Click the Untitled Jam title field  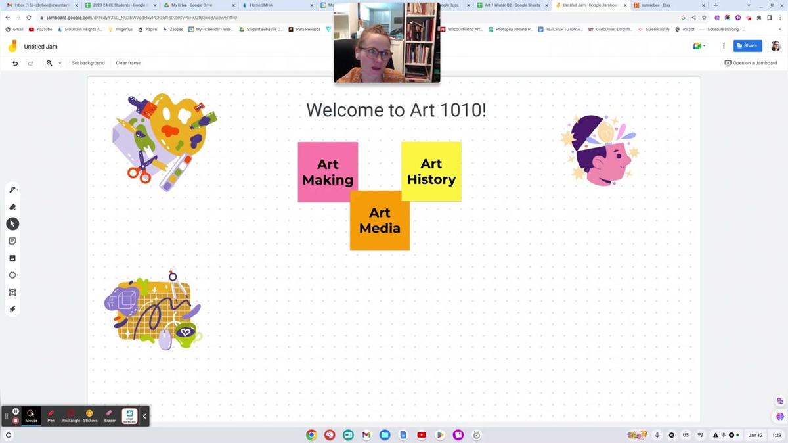click(x=41, y=47)
